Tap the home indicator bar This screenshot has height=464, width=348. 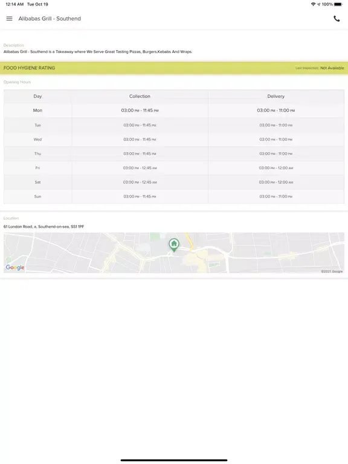pyautogui.click(x=174, y=460)
